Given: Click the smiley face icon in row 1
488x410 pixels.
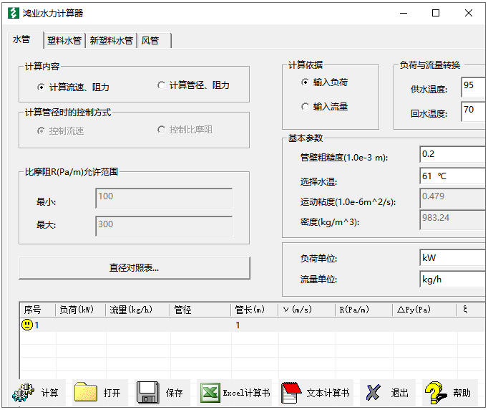Looking at the screenshot, I should [x=27, y=325].
